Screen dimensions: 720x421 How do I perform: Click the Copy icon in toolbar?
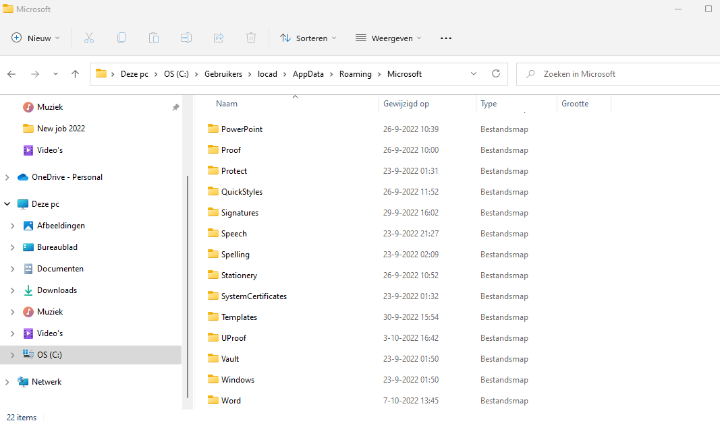point(121,38)
